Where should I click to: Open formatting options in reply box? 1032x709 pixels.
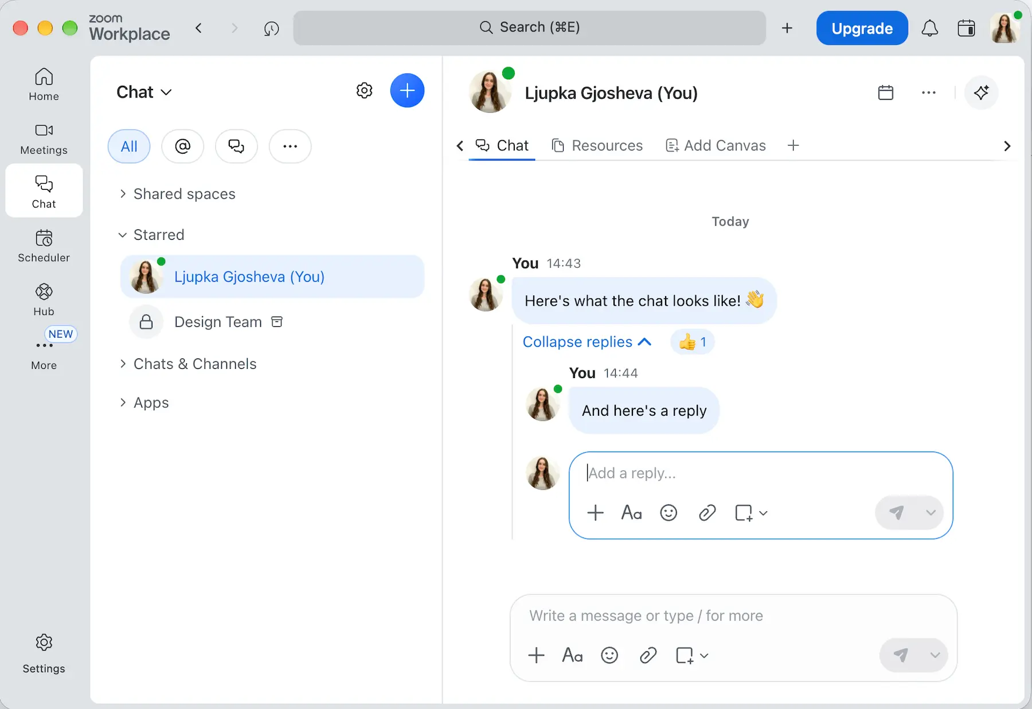tap(631, 512)
